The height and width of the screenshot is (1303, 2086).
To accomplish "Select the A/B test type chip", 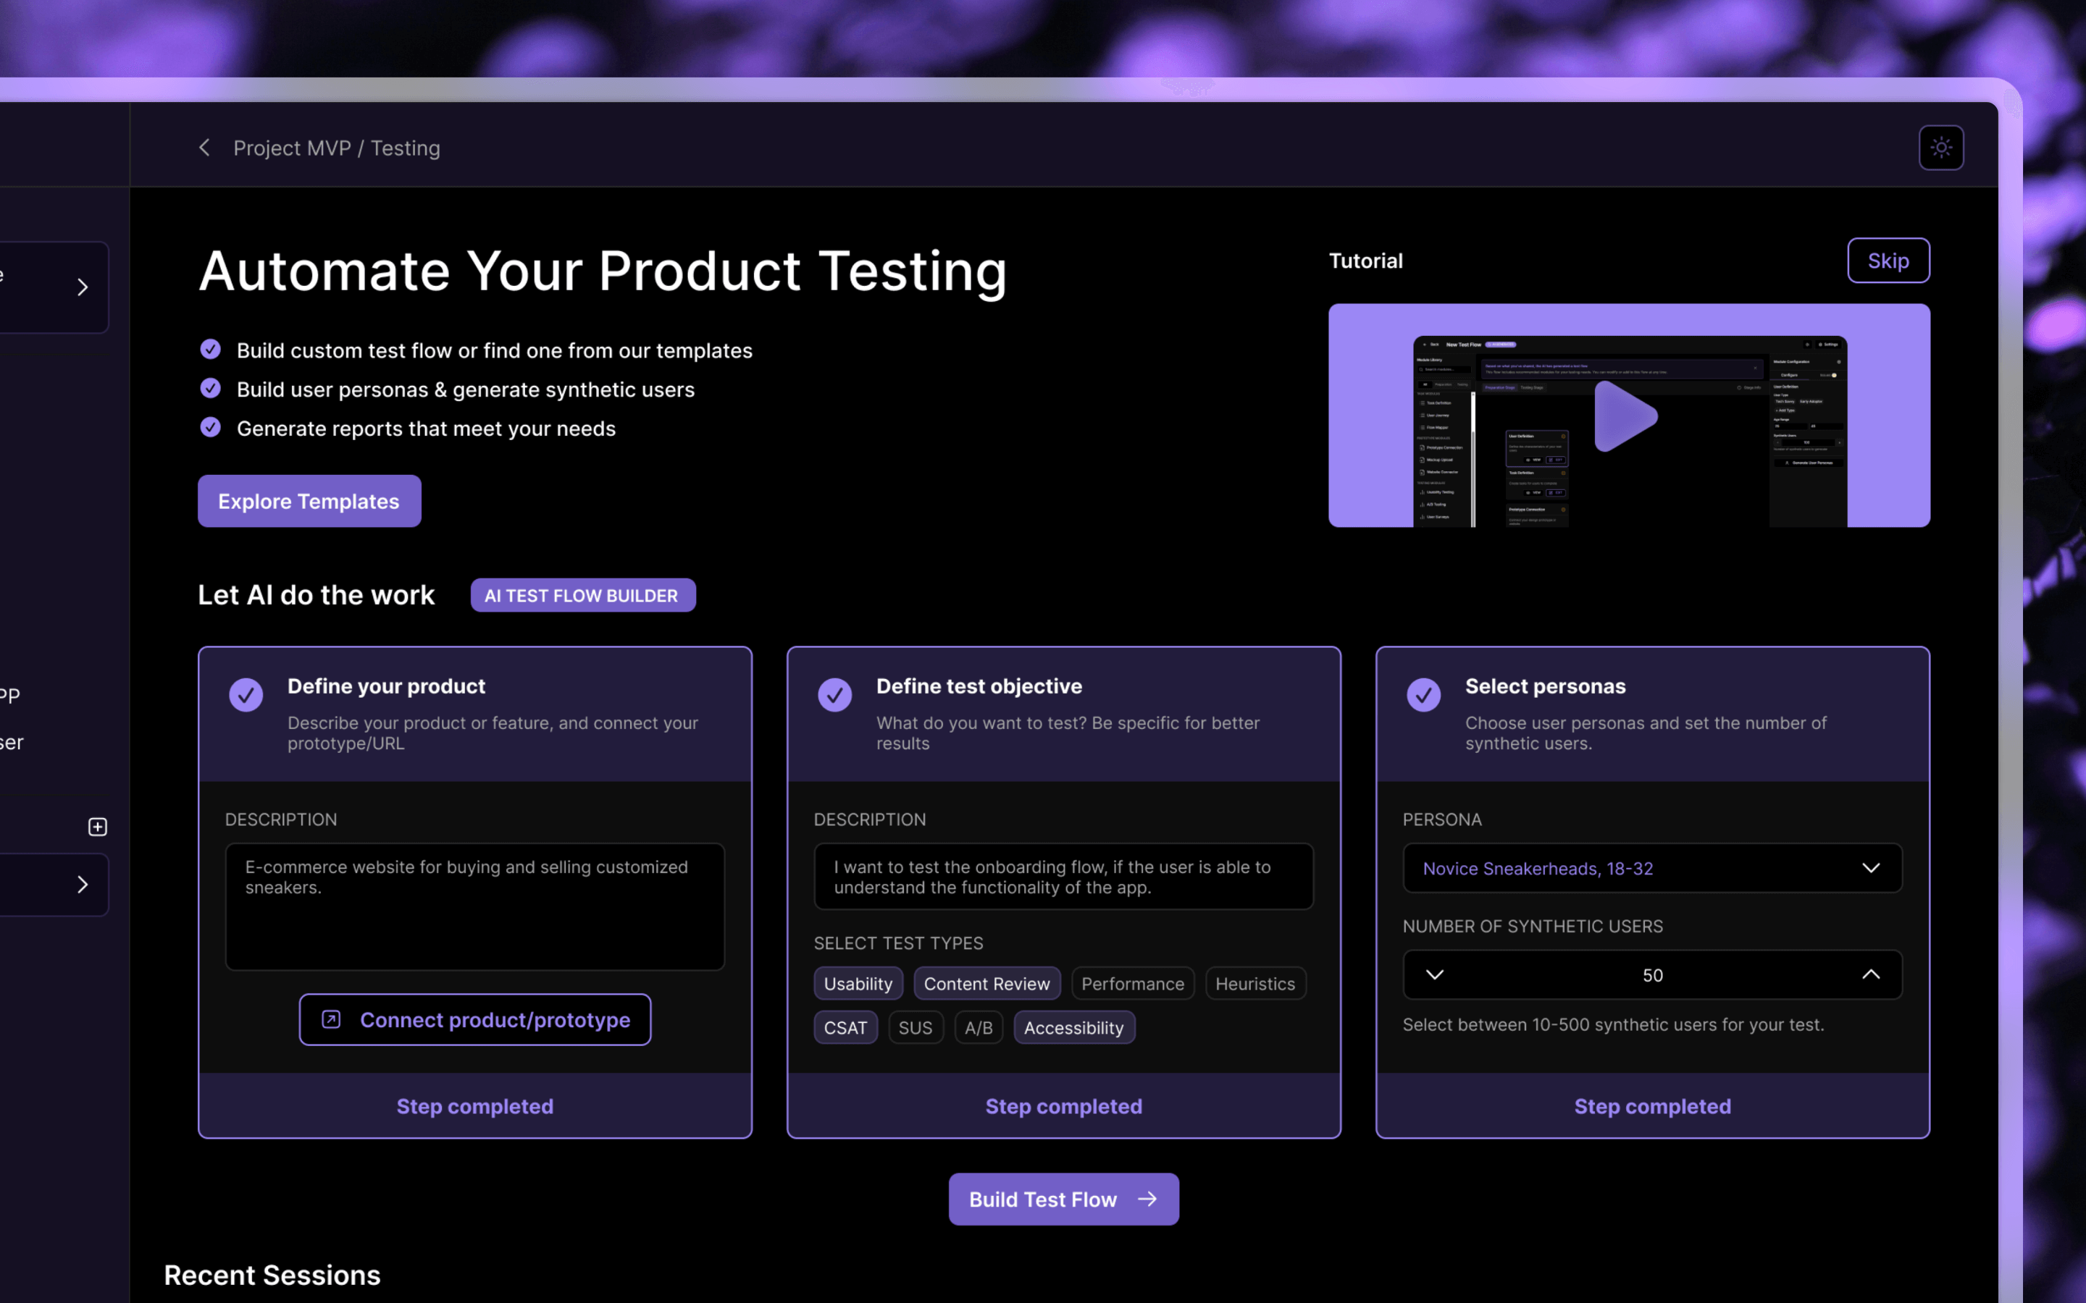I will (x=979, y=1027).
